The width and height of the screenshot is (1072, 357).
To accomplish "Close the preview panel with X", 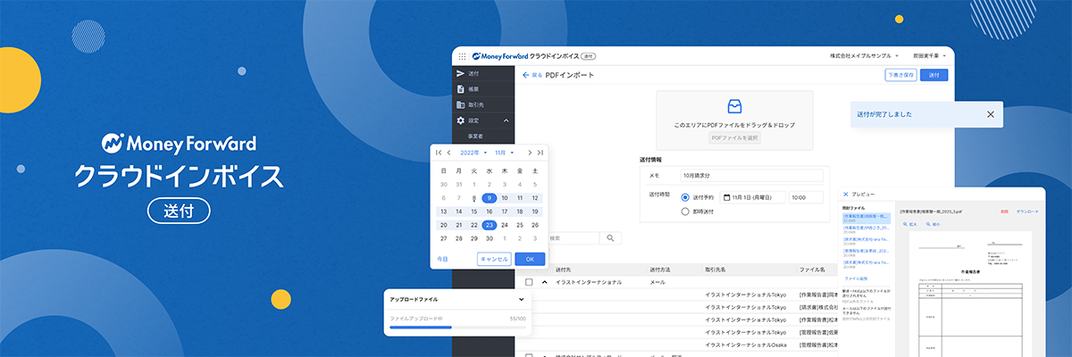I will (846, 194).
